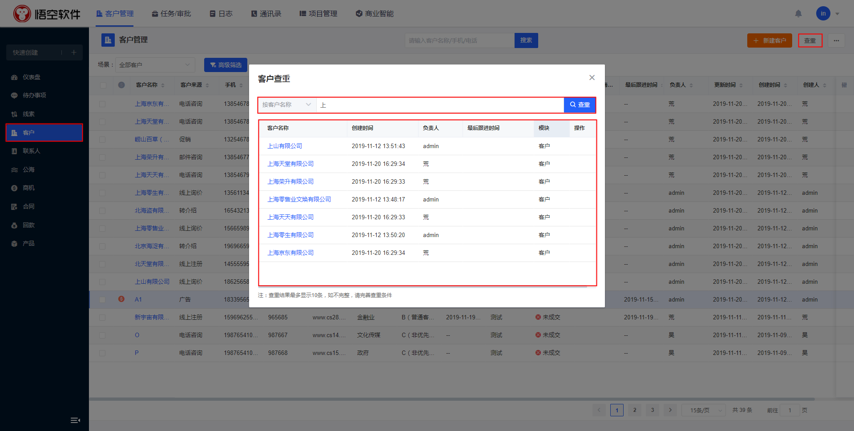Open the 商业智能 top menu
854x431 pixels.
375,14
